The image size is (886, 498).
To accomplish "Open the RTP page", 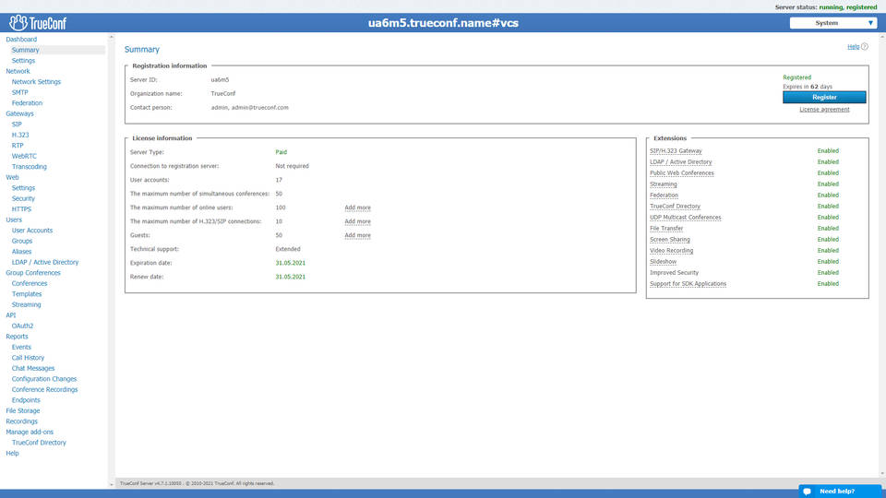I will tap(18, 146).
